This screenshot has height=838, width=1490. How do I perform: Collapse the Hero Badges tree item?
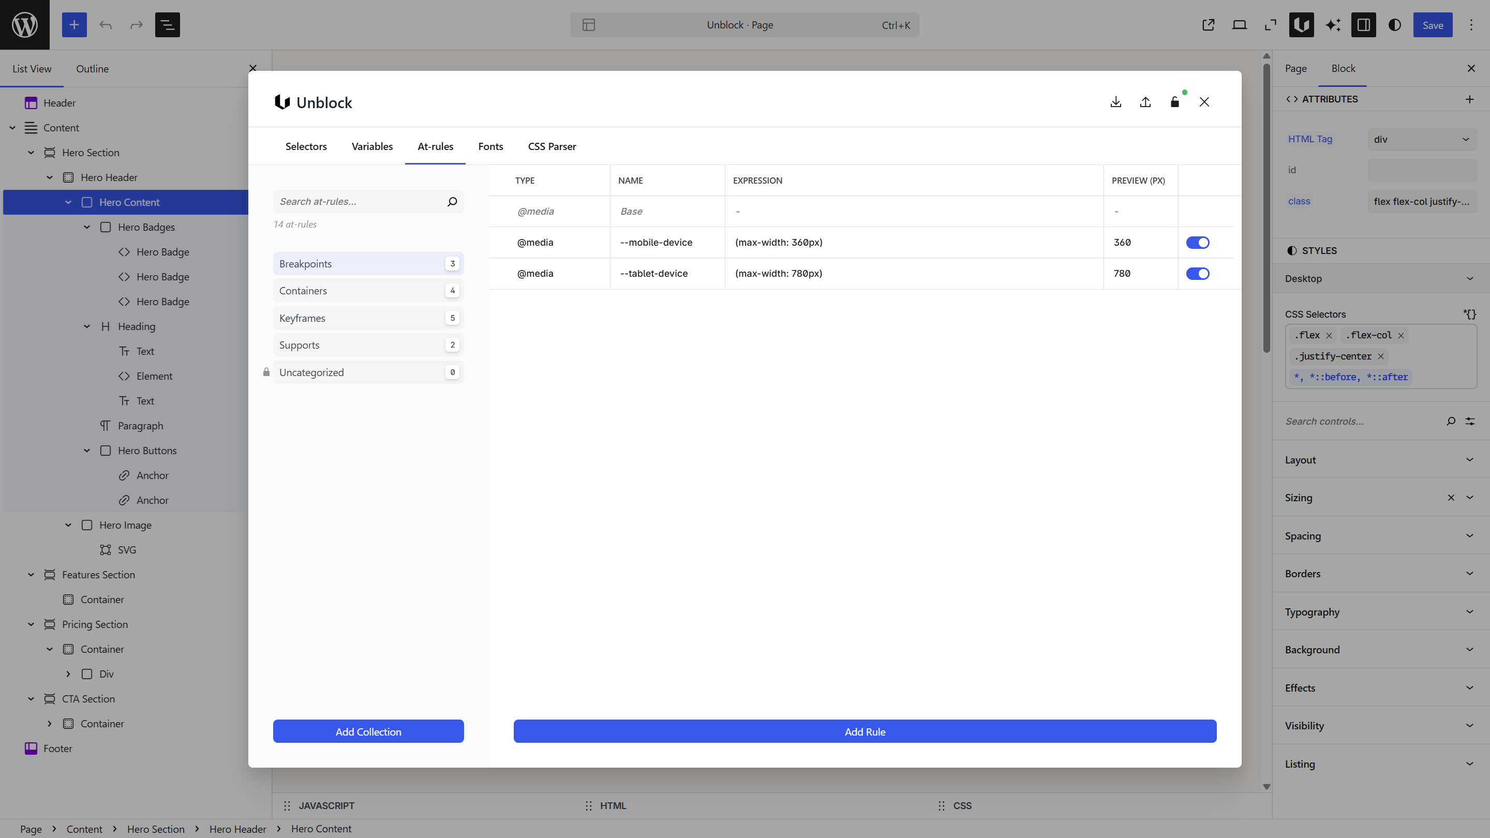tap(87, 227)
